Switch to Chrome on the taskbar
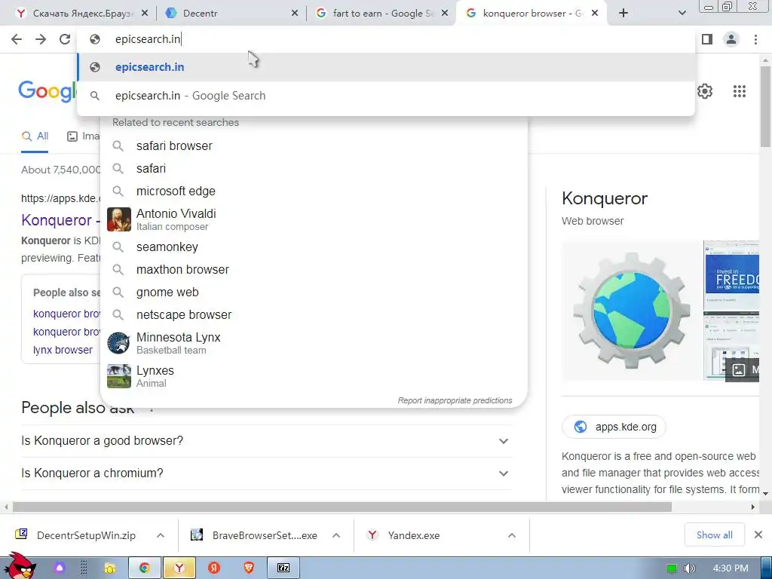Viewport: 772px width, 579px height. (144, 568)
